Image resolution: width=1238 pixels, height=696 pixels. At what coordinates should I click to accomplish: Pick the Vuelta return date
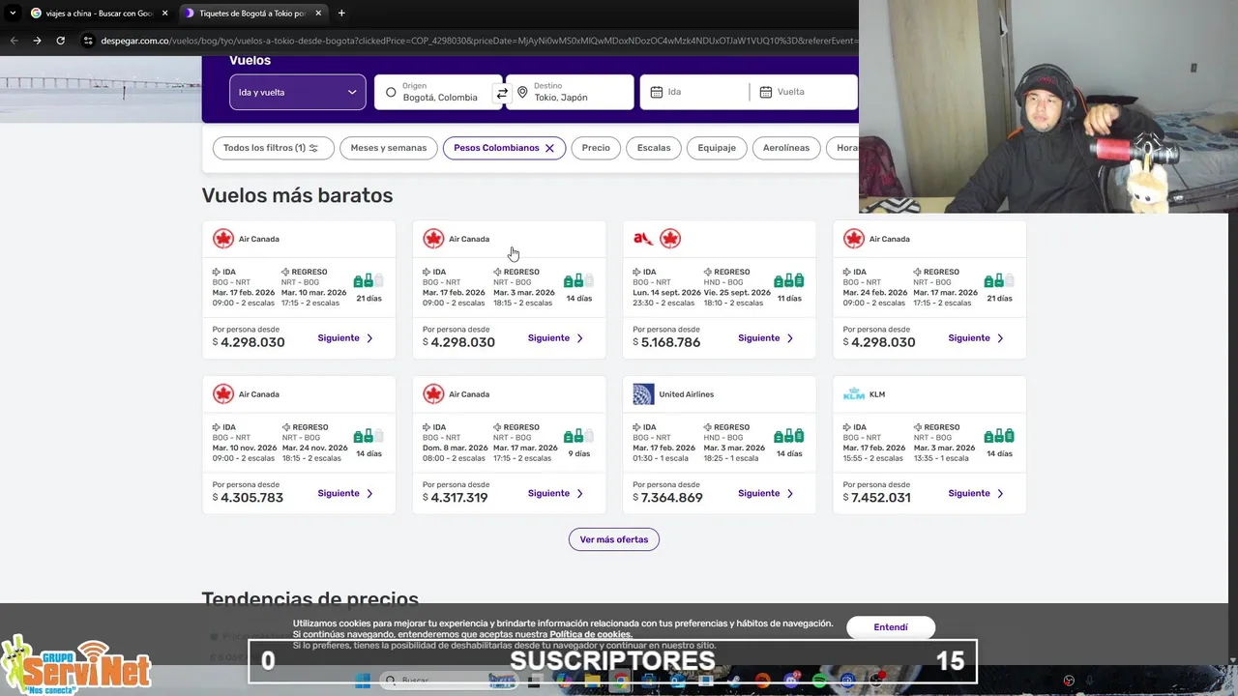click(804, 92)
